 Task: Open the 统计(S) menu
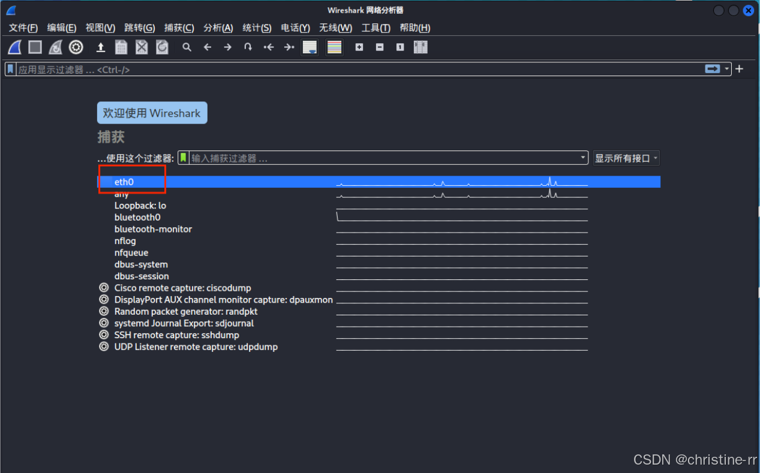[x=257, y=28]
